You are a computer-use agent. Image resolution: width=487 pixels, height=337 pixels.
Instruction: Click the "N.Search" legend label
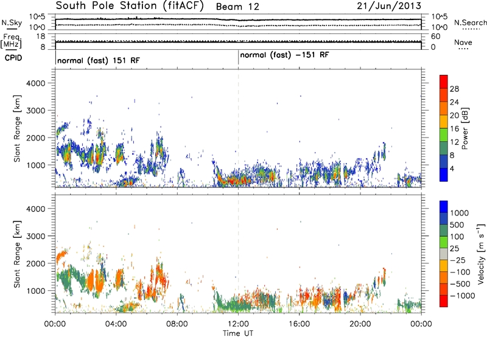tap(470, 23)
